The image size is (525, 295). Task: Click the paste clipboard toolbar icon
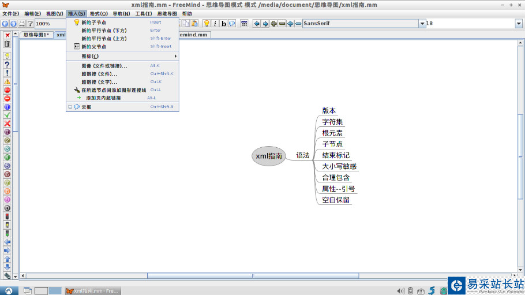coord(194,23)
